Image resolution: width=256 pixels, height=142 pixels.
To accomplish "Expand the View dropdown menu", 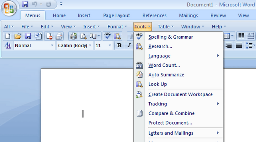I will (x=68, y=27).
